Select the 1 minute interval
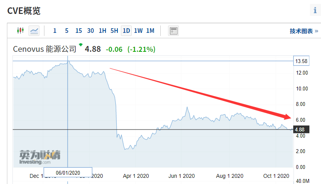The height and width of the screenshot is (184, 321). (55, 31)
